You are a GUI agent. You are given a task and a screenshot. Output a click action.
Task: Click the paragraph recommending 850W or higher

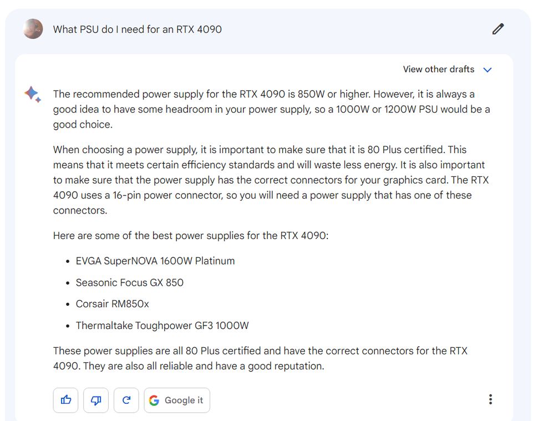pos(271,109)
